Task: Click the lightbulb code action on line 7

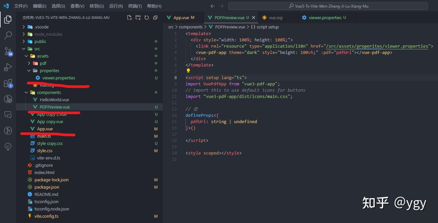Action: pyautogui.click(x=188, y=71)
